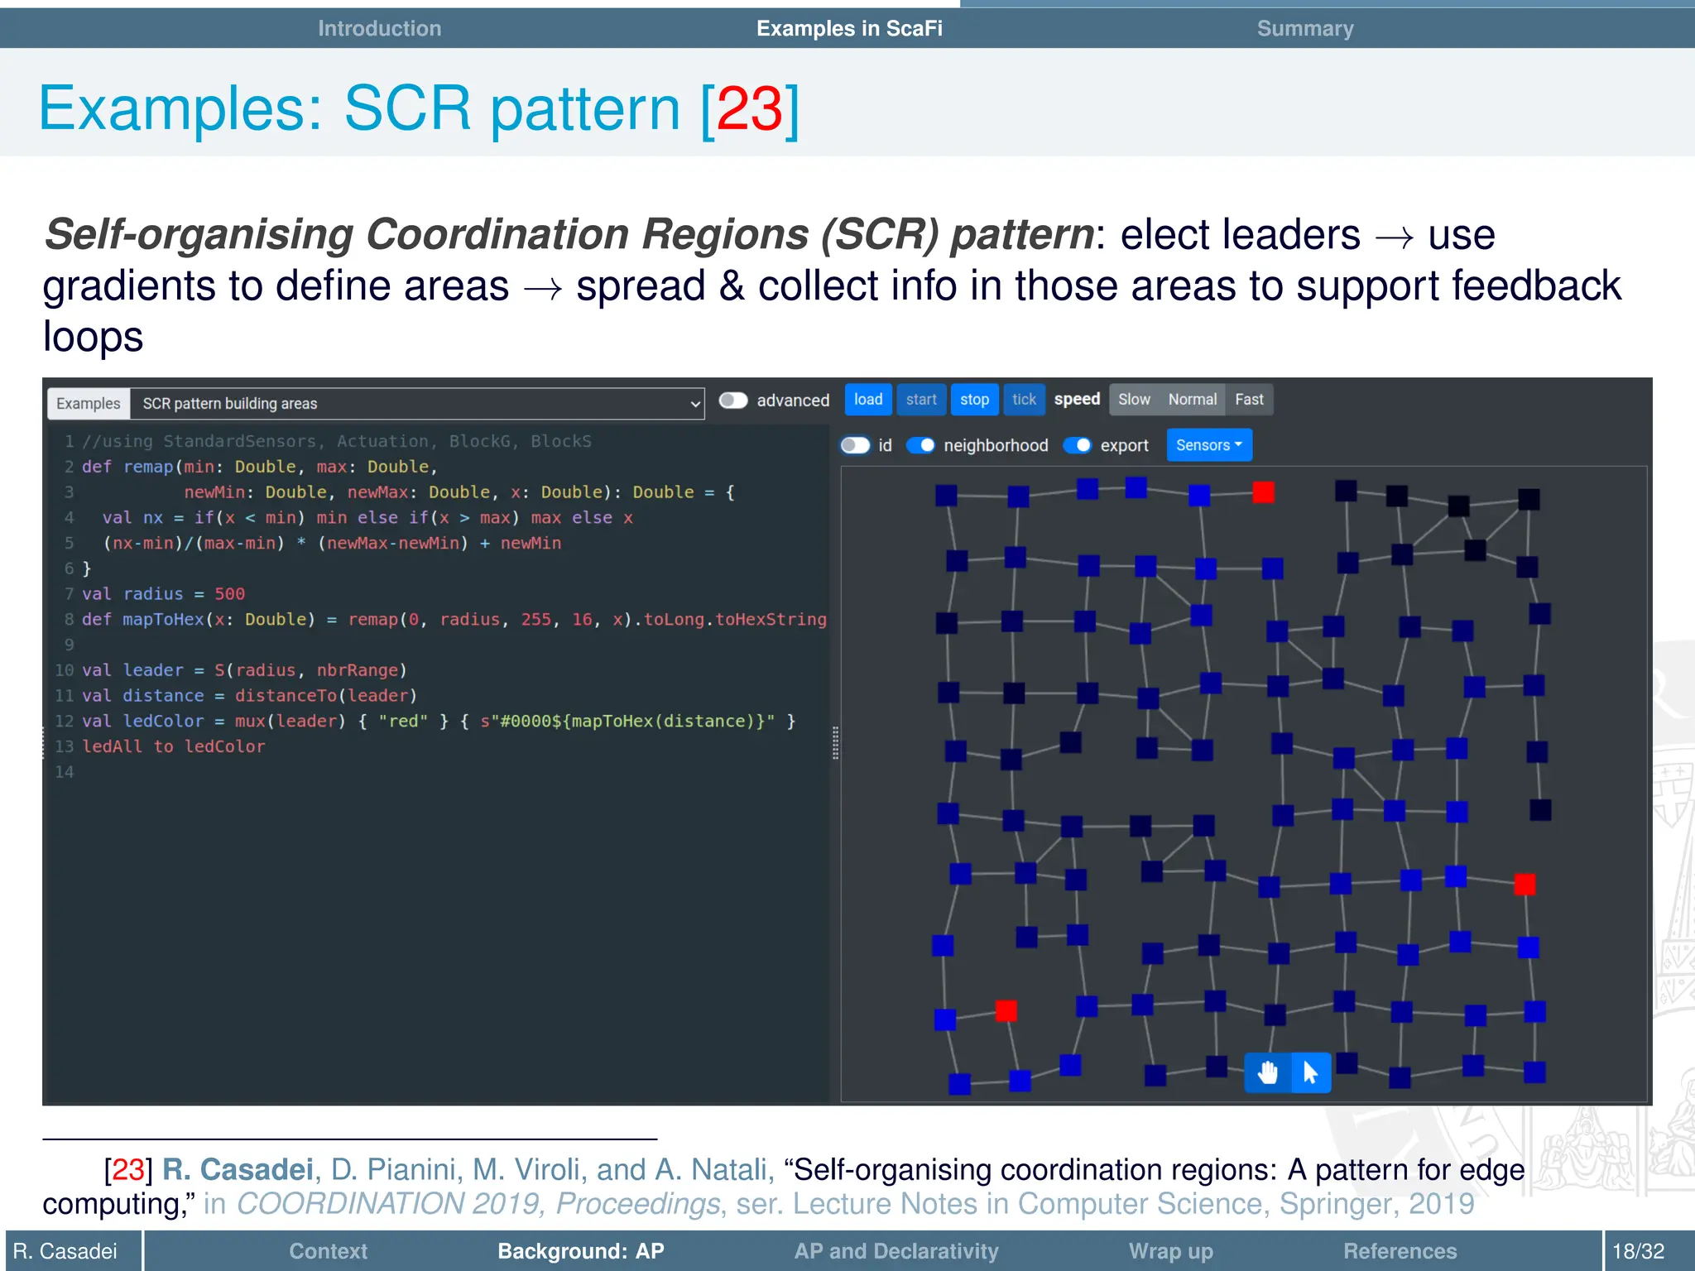Open the Sensors dropdown
The height and width of the screenshot is (1271, 1695).
[x=1209, y=445]
